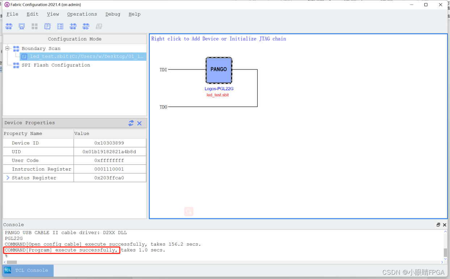Close the Console panel
Viewport: 450px width, 279px height.
[x=445, y=225]
